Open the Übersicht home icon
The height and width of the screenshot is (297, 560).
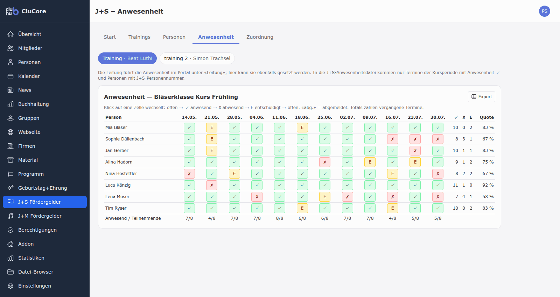tap(10, 34)
